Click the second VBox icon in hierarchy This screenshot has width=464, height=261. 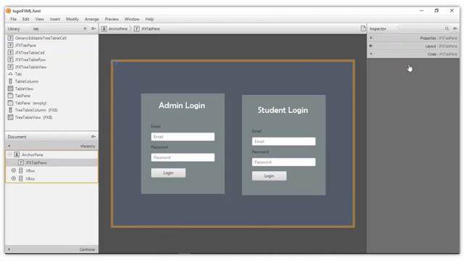(21, 178)
